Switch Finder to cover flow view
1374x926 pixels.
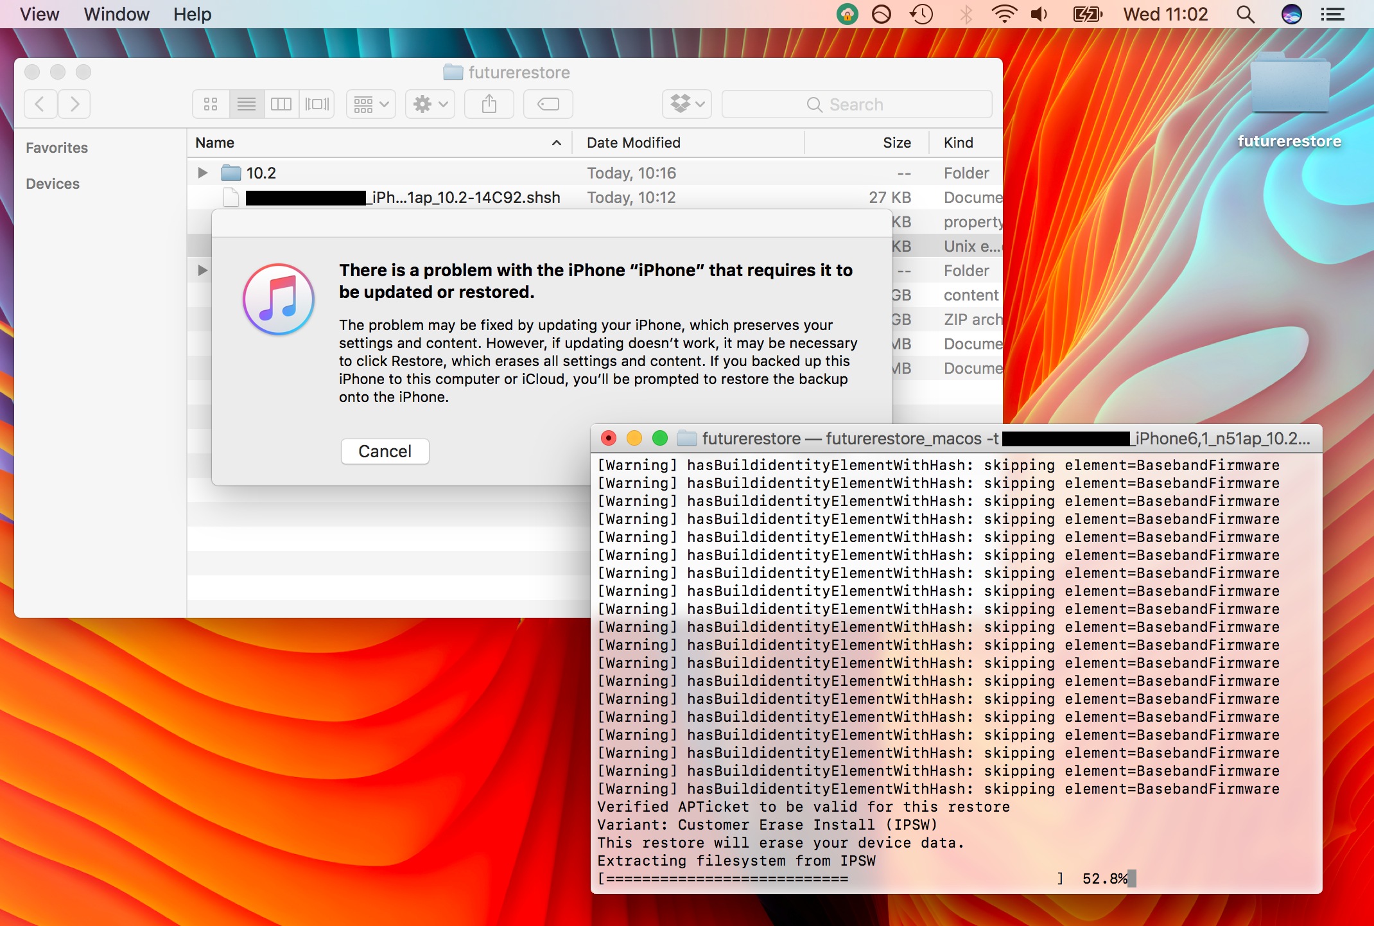[317, 104]
